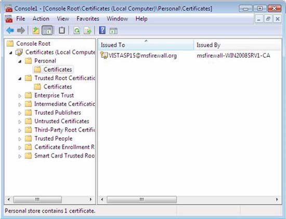
Task: Click the details pane scroll left arrow
Action: 102,199
